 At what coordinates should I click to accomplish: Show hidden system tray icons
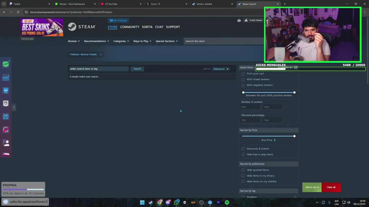coord(317,202)
